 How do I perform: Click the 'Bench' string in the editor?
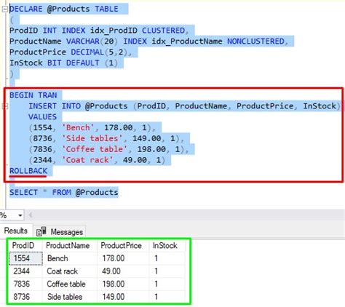[78, 127]
